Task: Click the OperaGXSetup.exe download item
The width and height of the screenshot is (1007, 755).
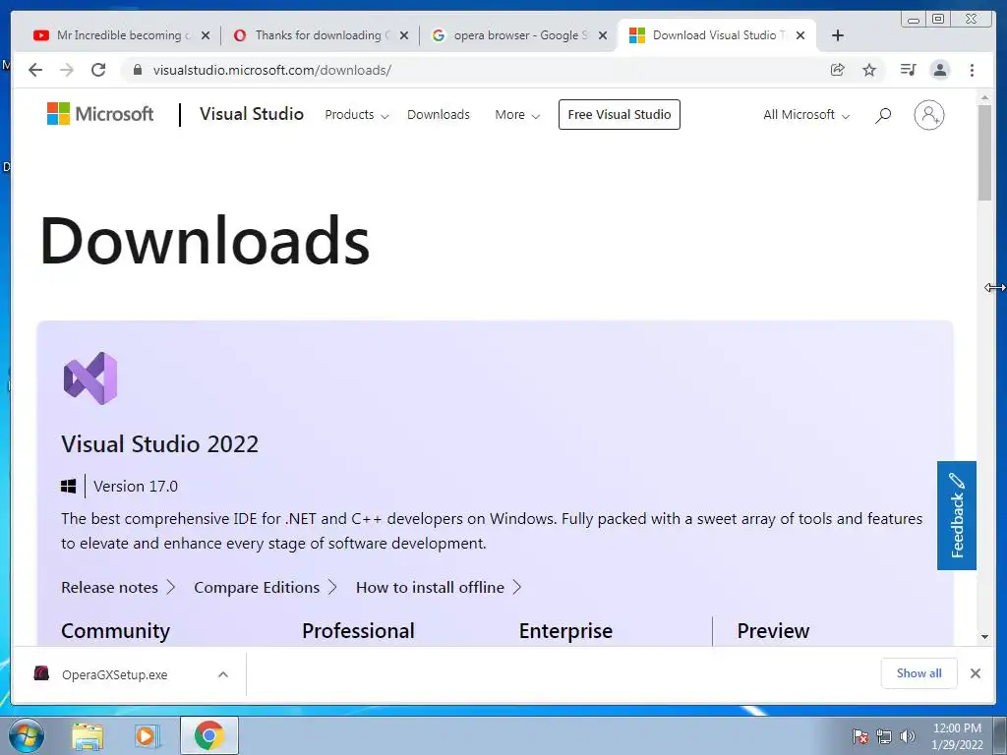Action: point(114,674)
